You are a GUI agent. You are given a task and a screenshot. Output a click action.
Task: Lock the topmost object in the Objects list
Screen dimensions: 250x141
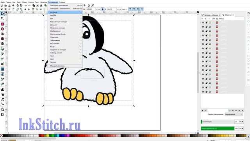(207, 23)
